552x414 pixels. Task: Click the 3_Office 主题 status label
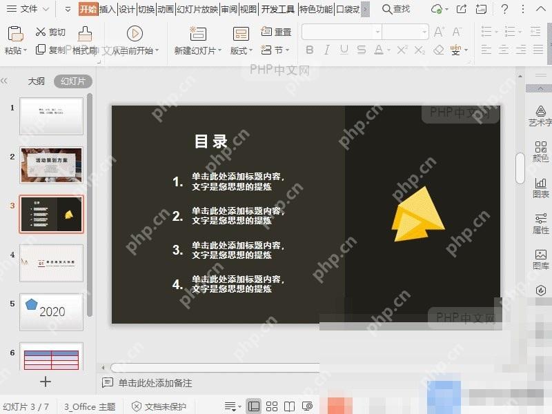tap(90, 407)
